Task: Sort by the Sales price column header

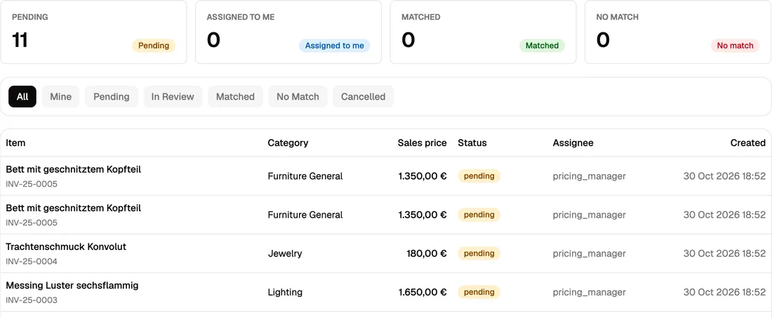Action: pos(422,143)
